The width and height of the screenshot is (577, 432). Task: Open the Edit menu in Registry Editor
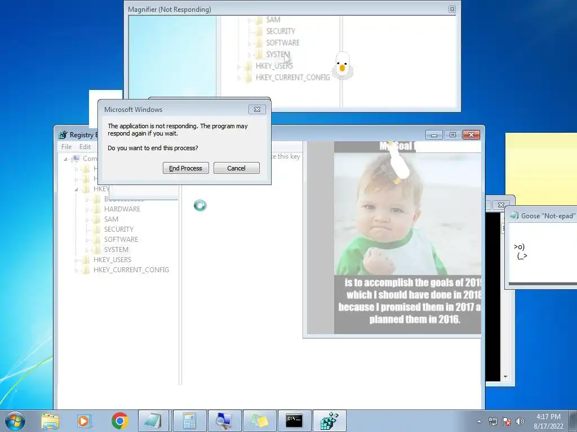[x=85, y=147]
